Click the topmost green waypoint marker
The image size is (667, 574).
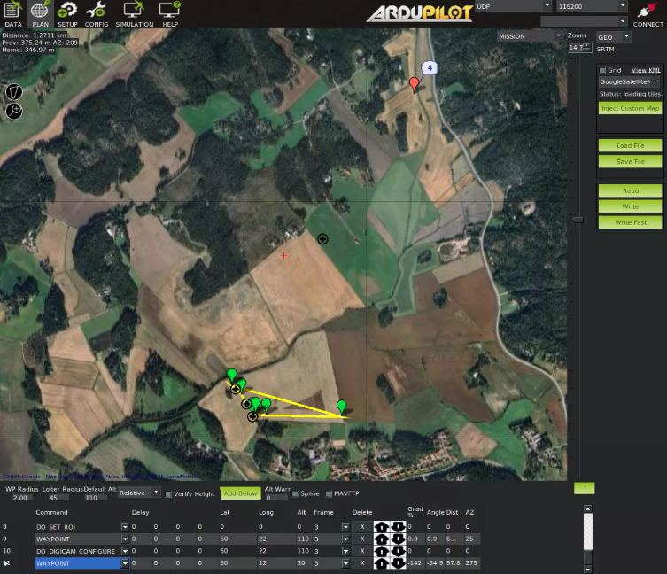point(231,375)
